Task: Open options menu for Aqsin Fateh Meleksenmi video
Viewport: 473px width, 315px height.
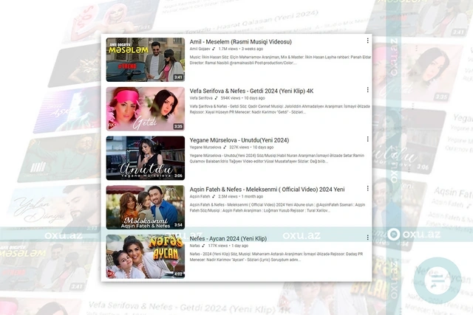Action: 367,189
